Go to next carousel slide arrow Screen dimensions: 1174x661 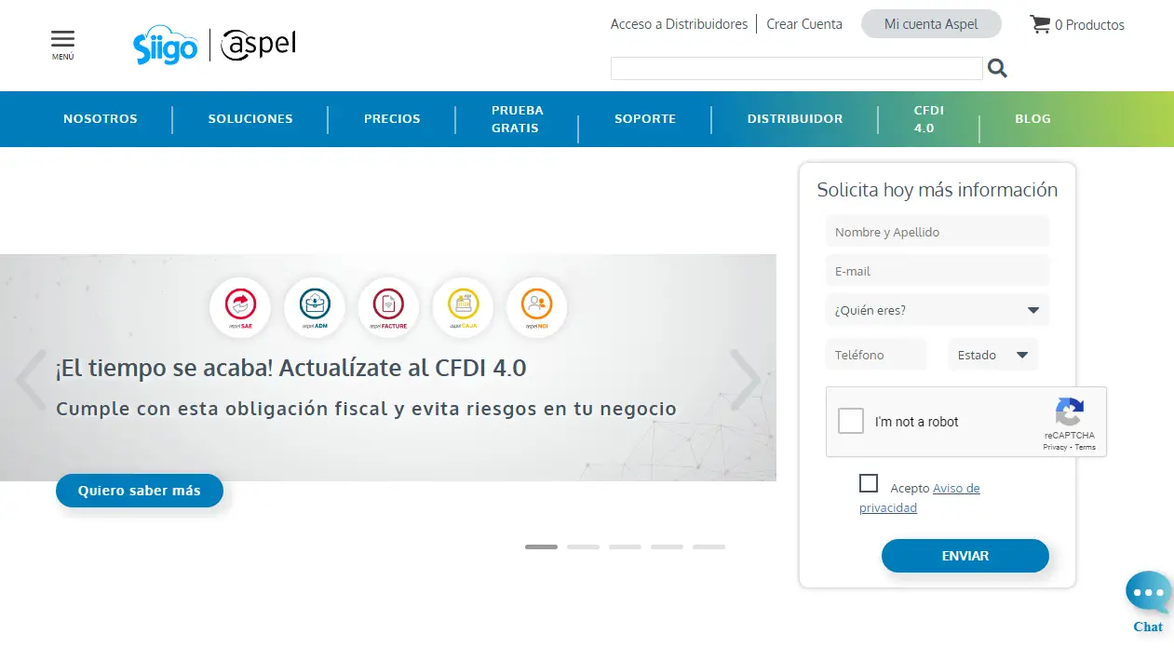(745, 380)
